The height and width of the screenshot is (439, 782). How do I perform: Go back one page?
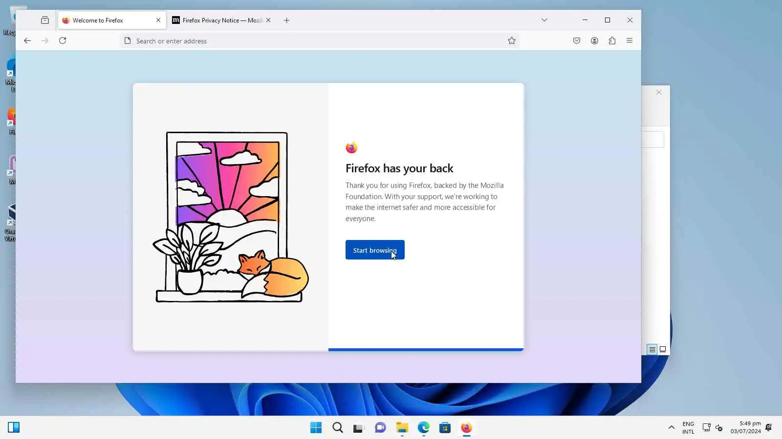coord(27,41)
